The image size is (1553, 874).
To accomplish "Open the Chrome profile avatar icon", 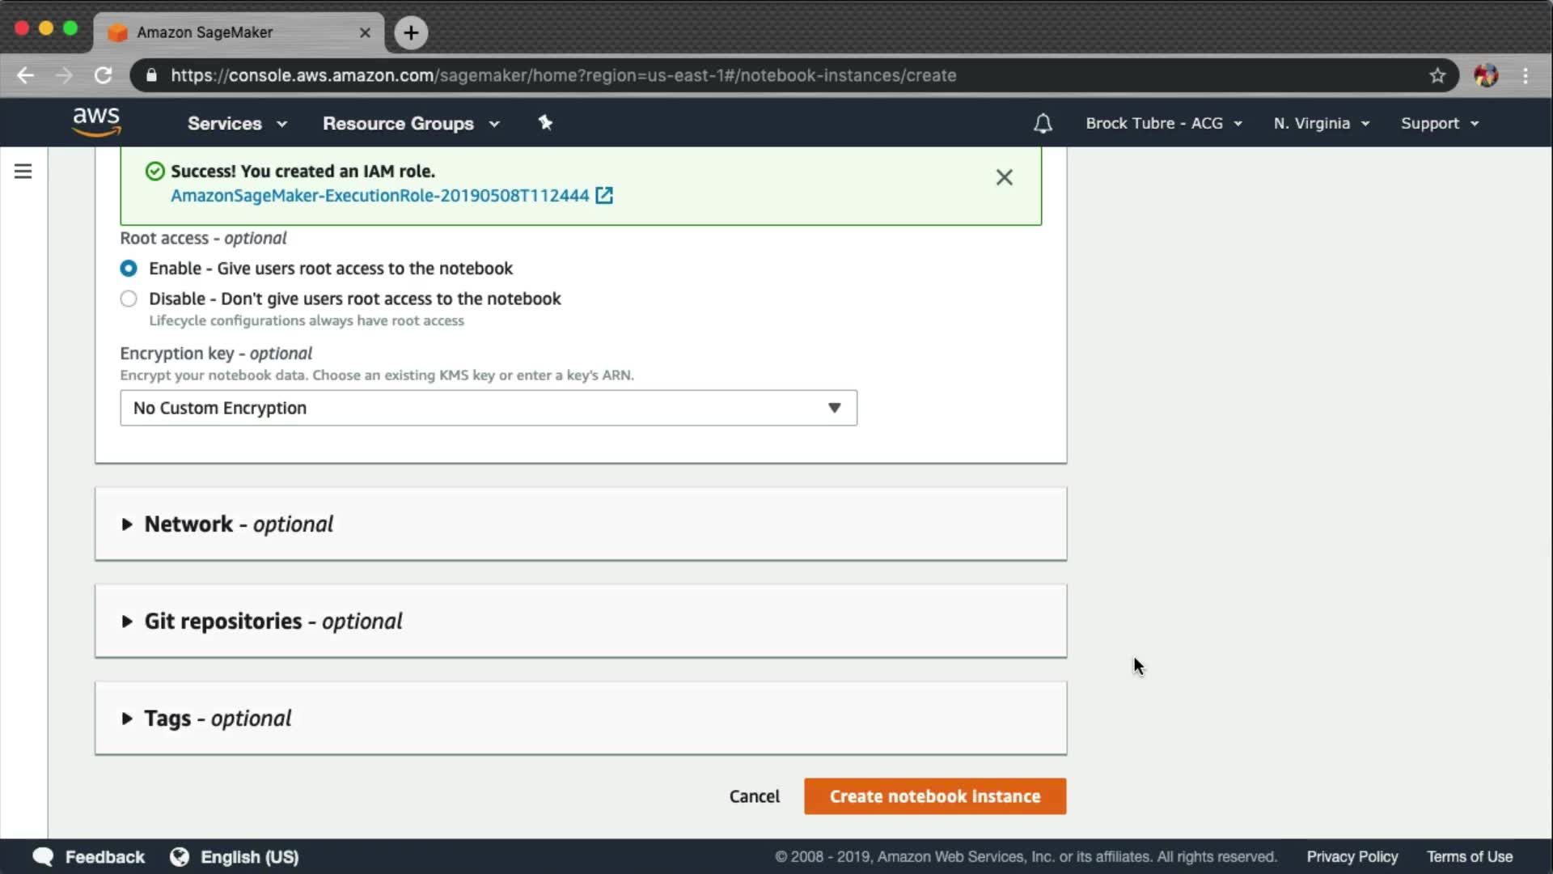I will coord(1485,75).
